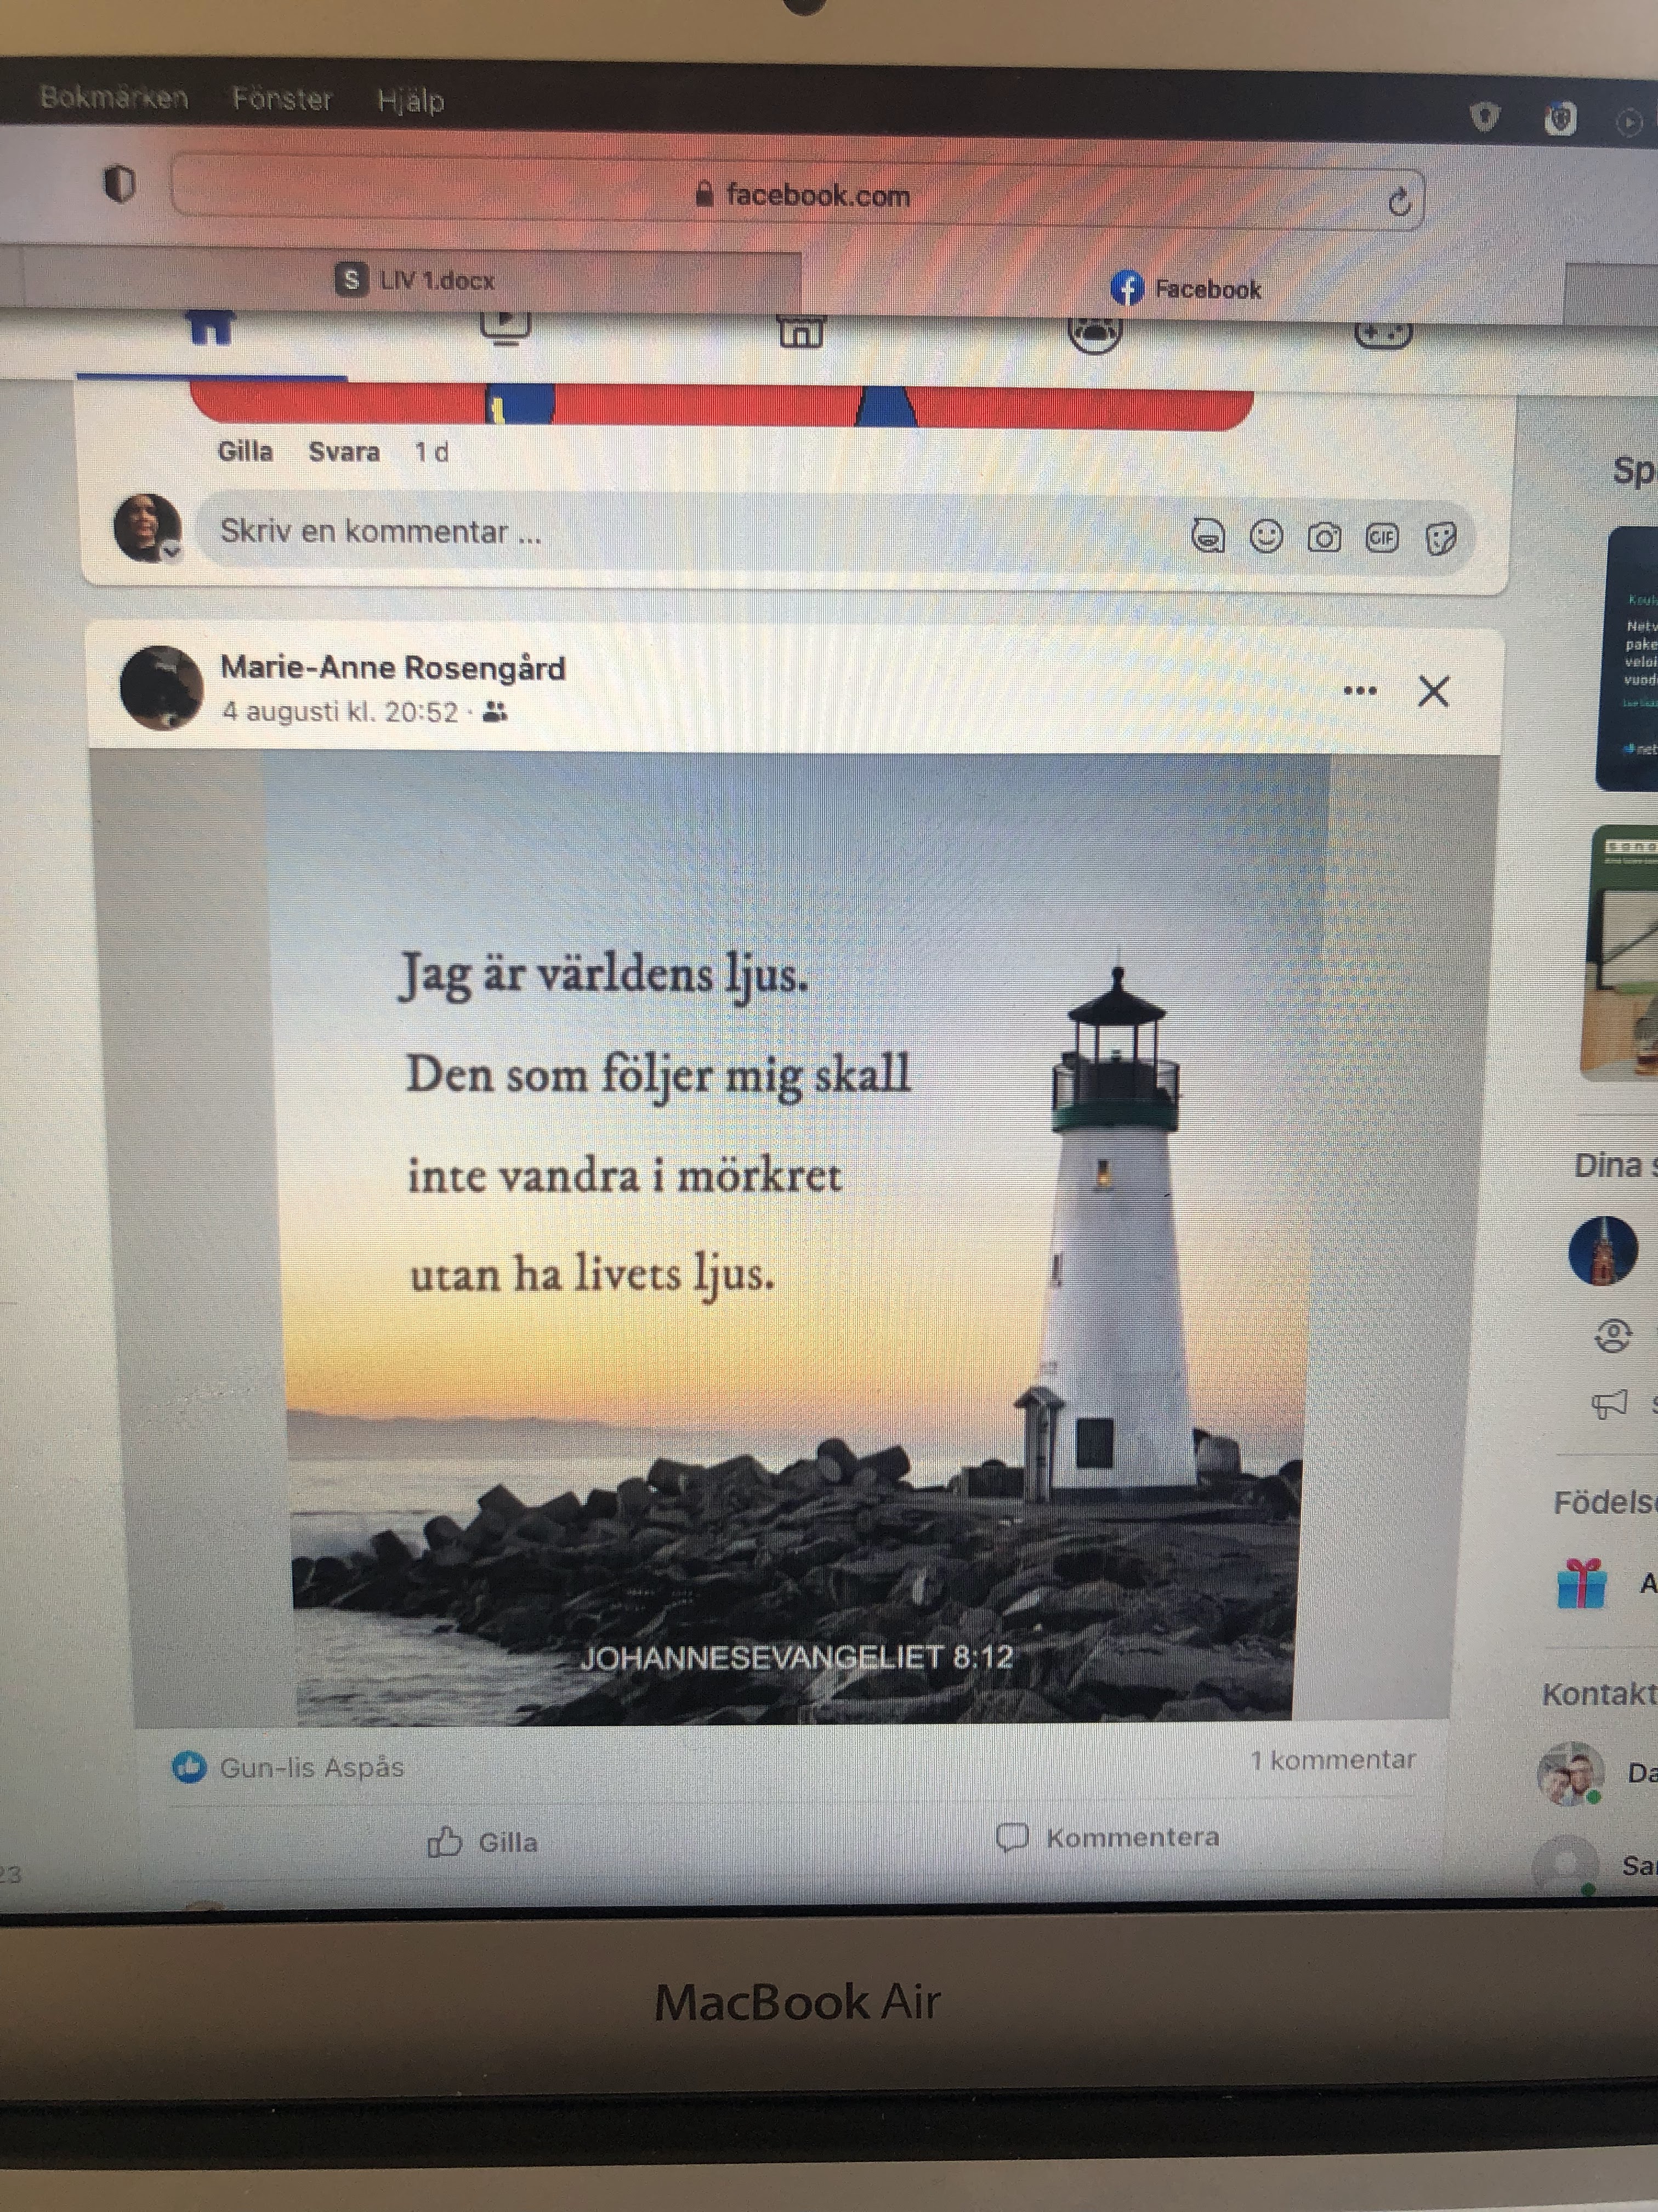Reload the page in address bar

1399,203
